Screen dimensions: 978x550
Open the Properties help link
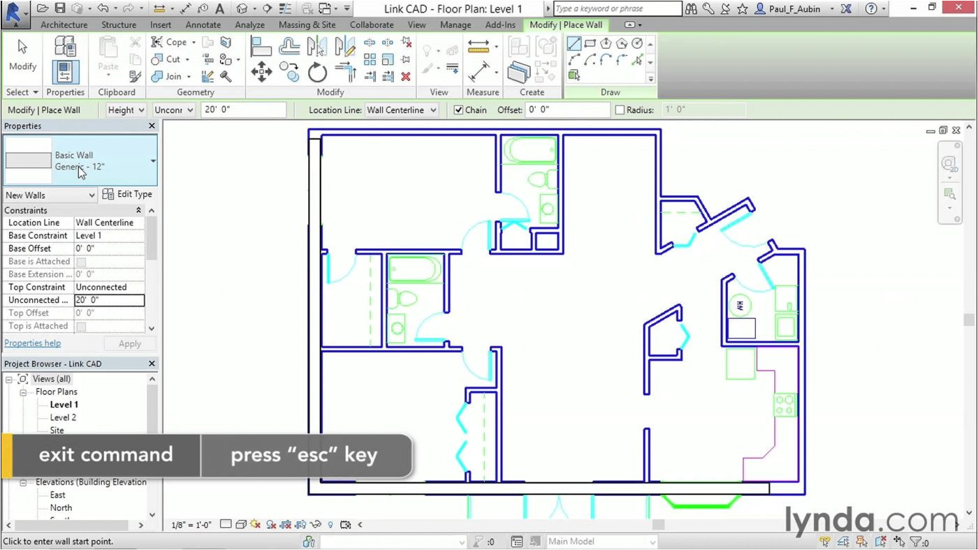click(x=32, y=343)
